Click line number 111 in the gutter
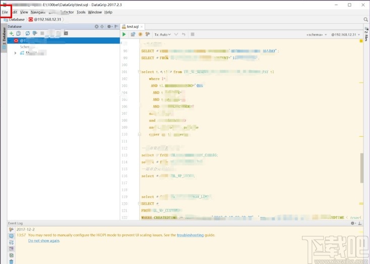The image size is (370, 264). point(125,141)
